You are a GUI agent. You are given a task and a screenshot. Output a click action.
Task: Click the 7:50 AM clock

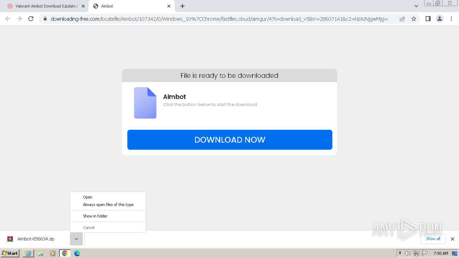click(x=441, y=253)
